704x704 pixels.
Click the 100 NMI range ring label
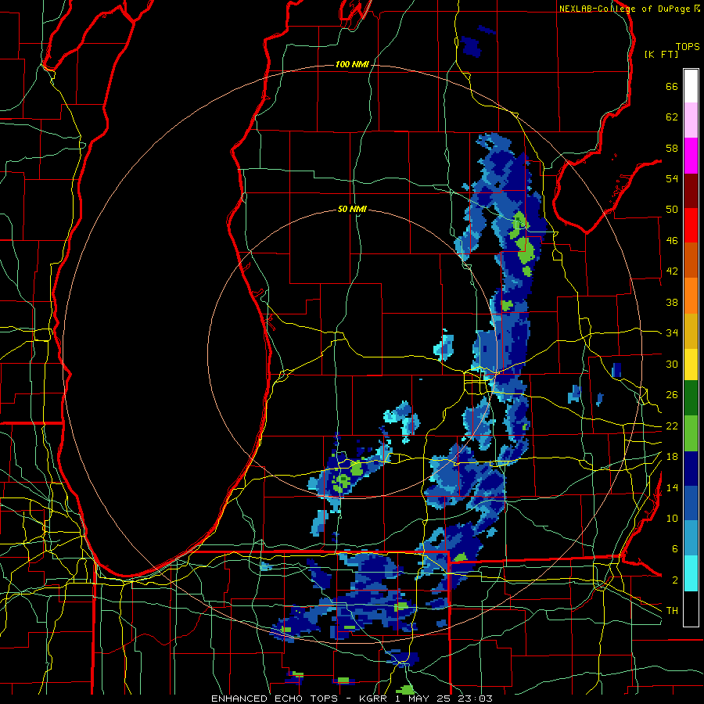point(352,64)
